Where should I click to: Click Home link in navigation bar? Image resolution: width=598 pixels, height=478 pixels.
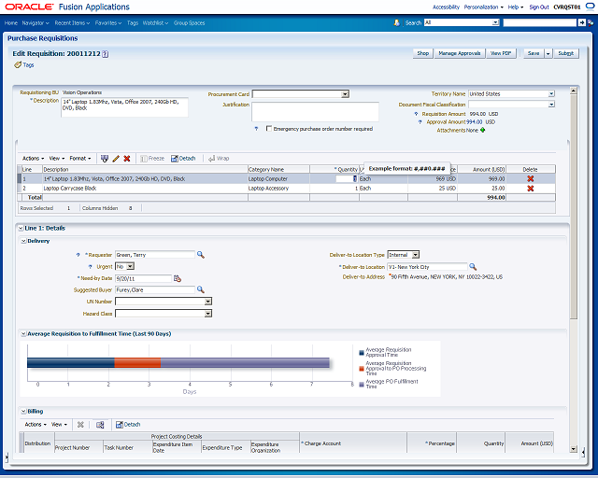11,23
